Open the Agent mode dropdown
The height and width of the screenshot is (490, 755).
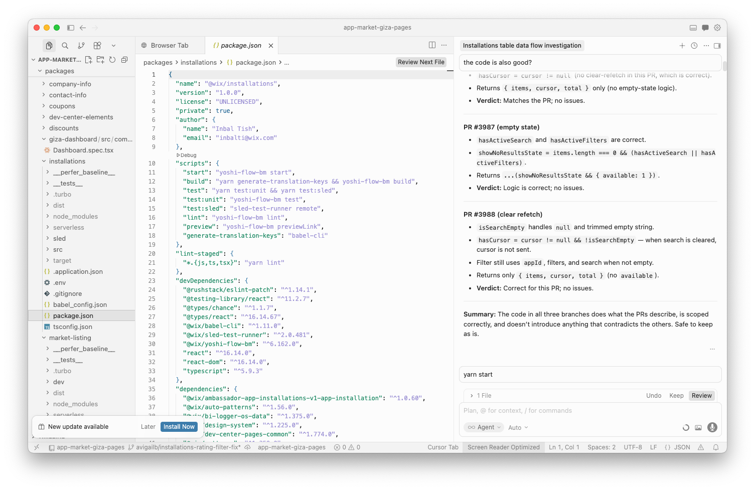[x=485, y=427]
